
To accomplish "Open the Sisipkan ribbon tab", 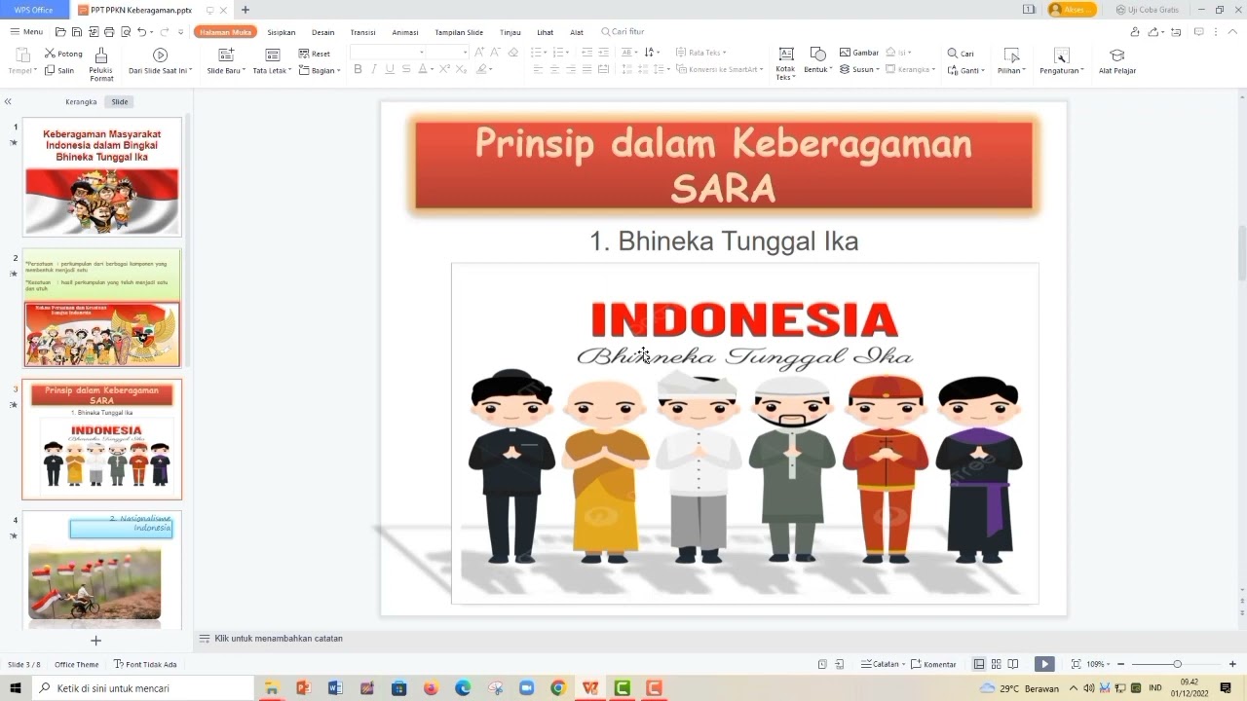I will pyautogui.click(x=281, y=32).
